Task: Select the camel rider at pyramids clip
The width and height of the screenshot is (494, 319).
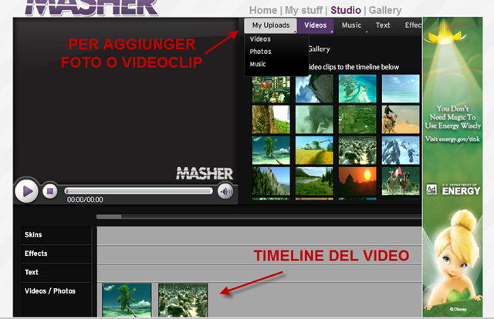Action: (x=401, y=119)
